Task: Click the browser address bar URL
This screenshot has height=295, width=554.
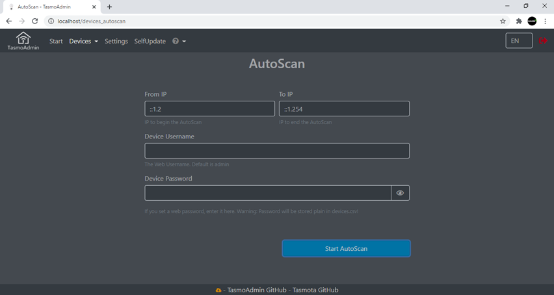Action: pyautogui.click(x=92, y=21)
